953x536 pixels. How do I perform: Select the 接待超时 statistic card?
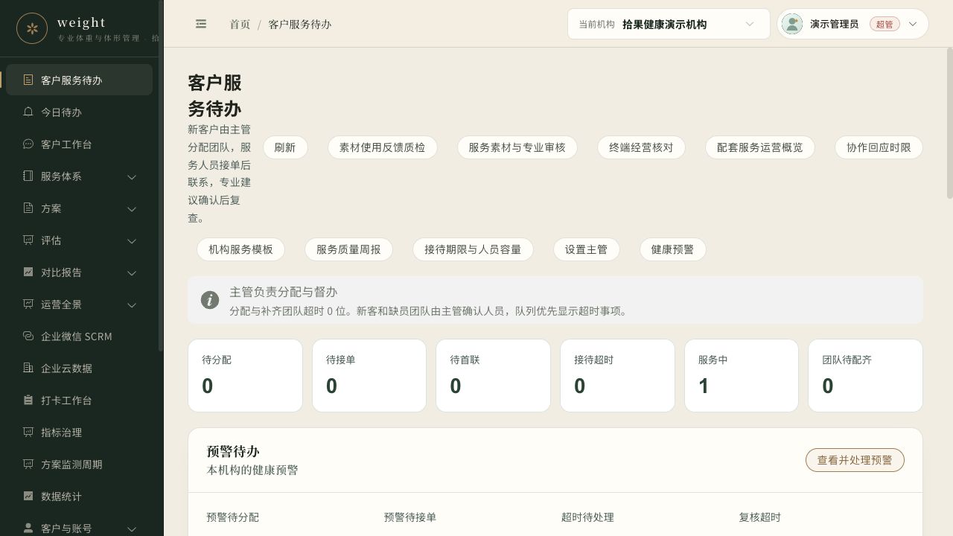617,375
